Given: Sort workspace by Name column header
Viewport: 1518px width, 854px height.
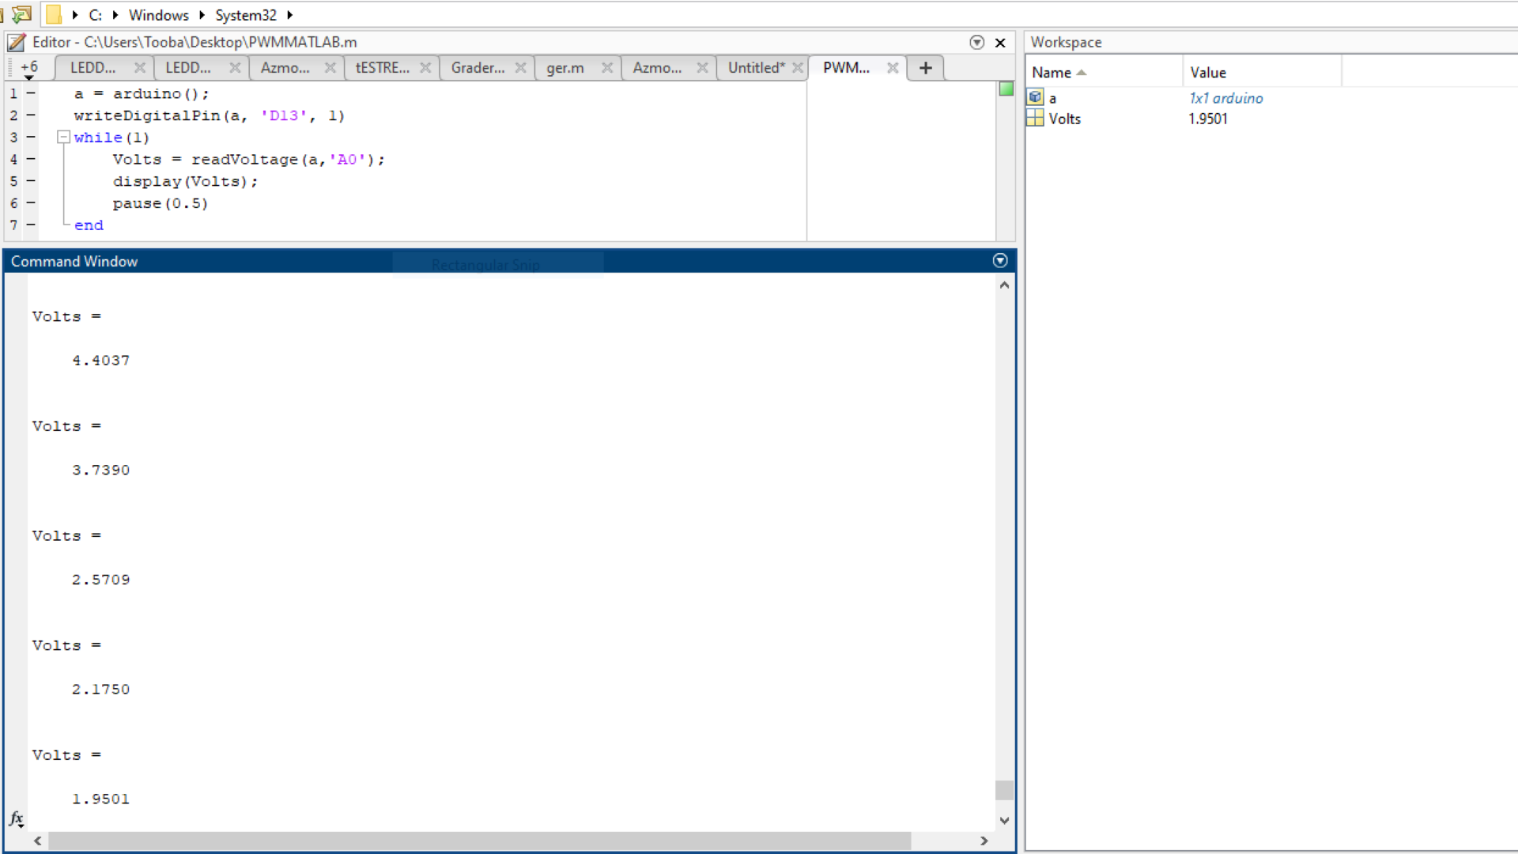Looking at the screenshot, I should click(1052, 73).
